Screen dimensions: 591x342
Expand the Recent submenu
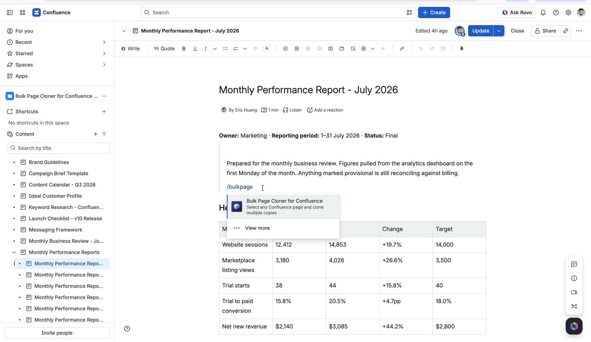click(x=104, y=42)
